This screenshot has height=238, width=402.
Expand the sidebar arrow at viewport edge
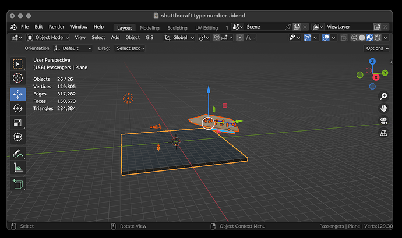[391, 62]
